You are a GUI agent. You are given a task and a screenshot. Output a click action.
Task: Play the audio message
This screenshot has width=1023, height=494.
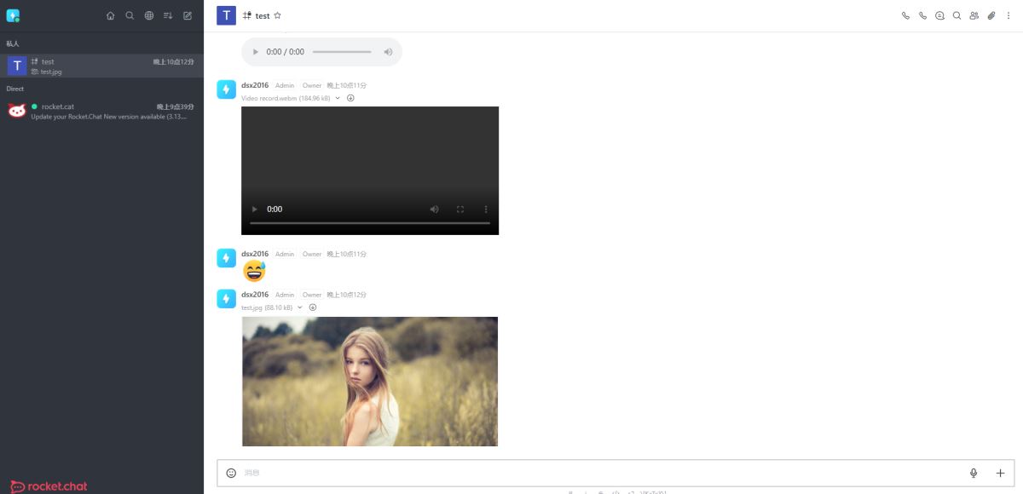[x=256, y=52]
